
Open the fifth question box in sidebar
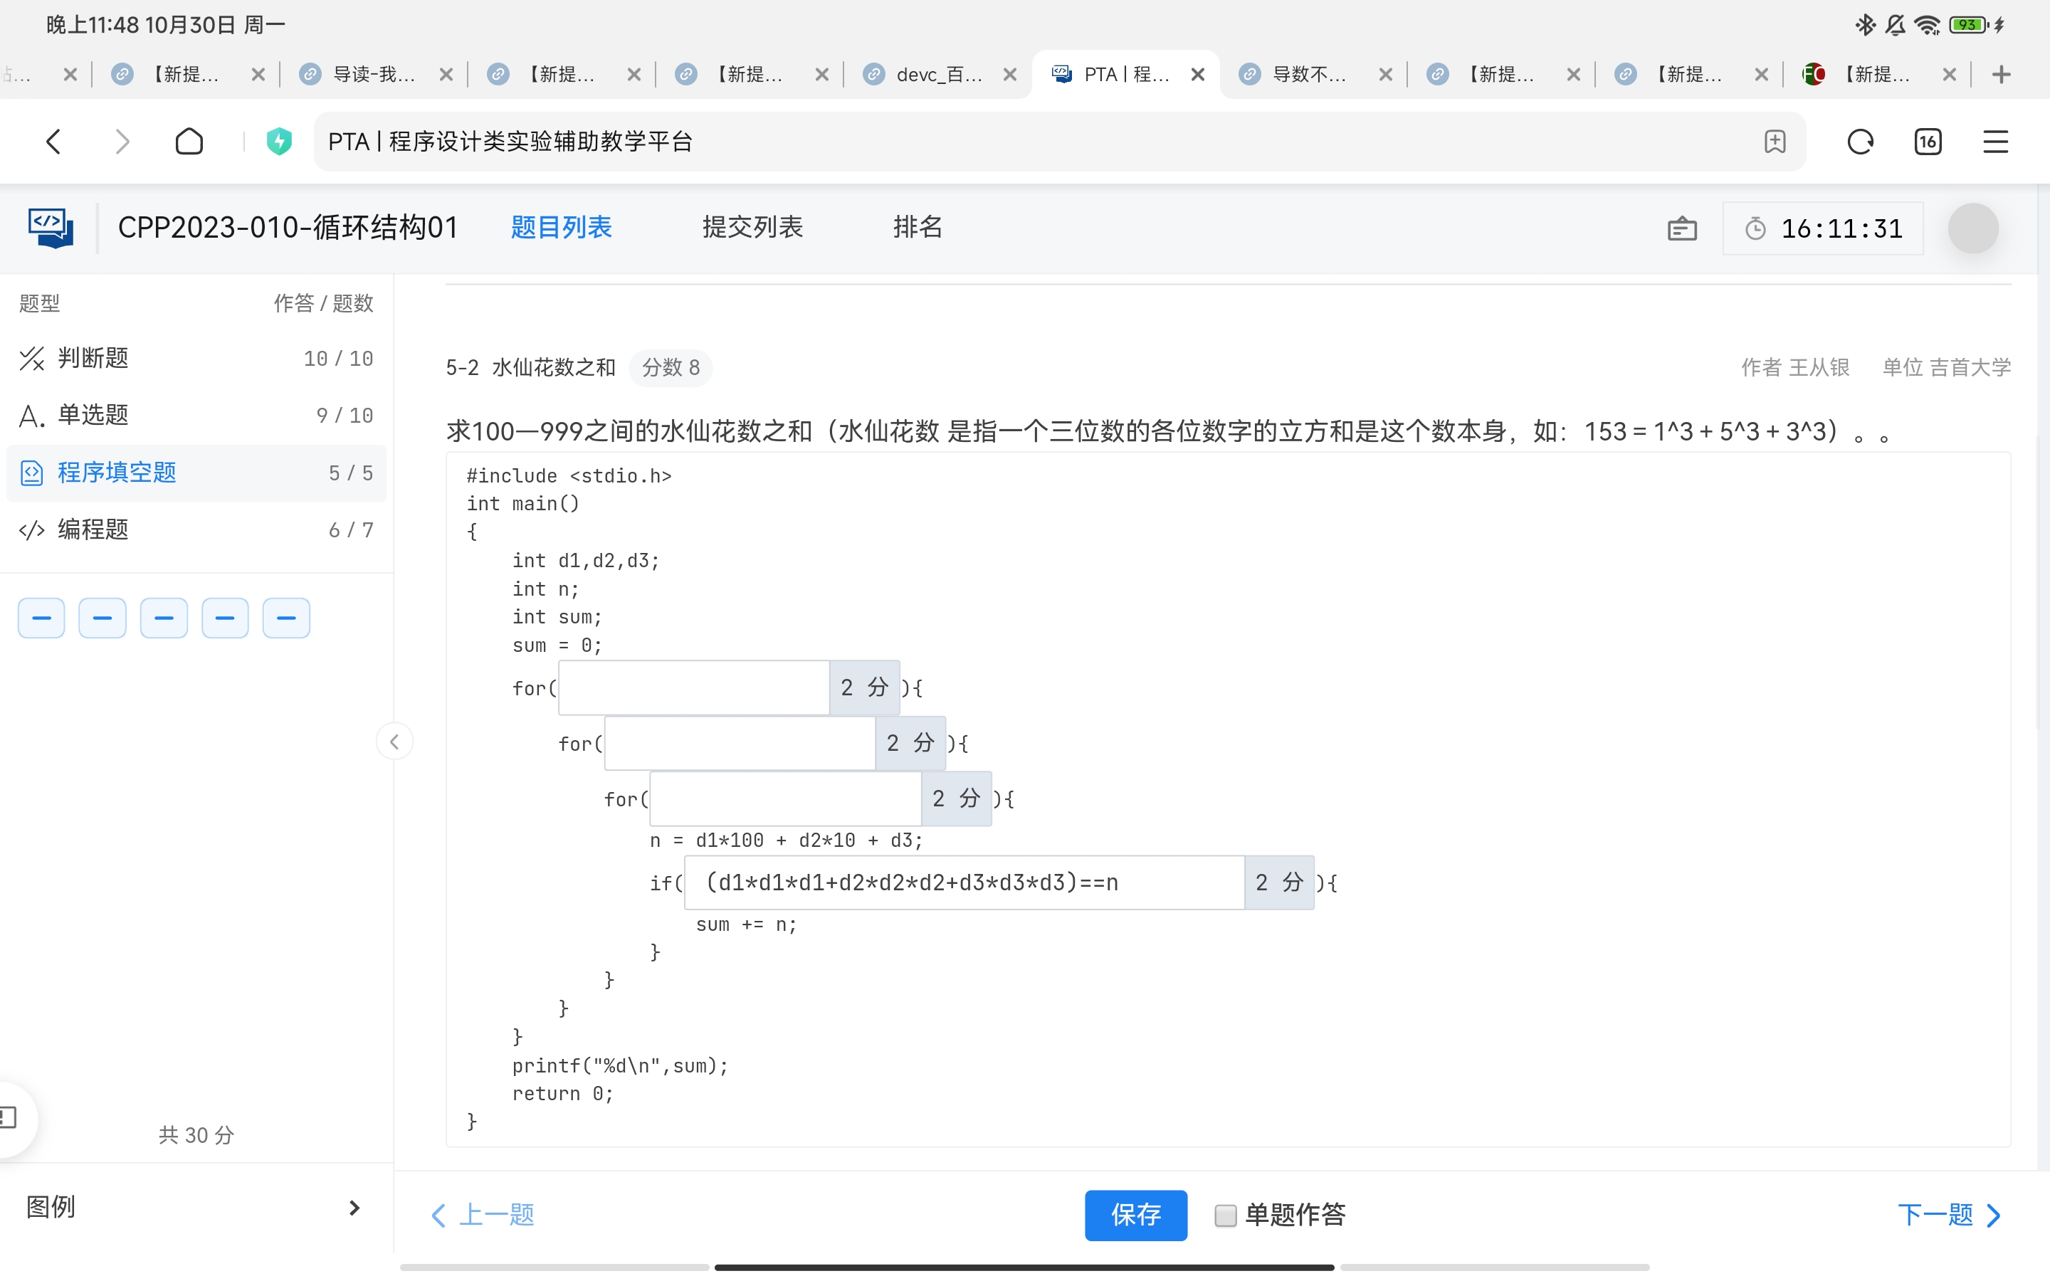(286, 618)
